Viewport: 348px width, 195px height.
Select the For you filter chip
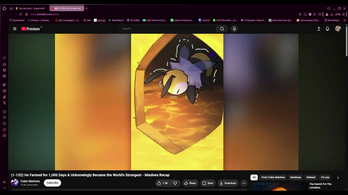pos(325,178)
